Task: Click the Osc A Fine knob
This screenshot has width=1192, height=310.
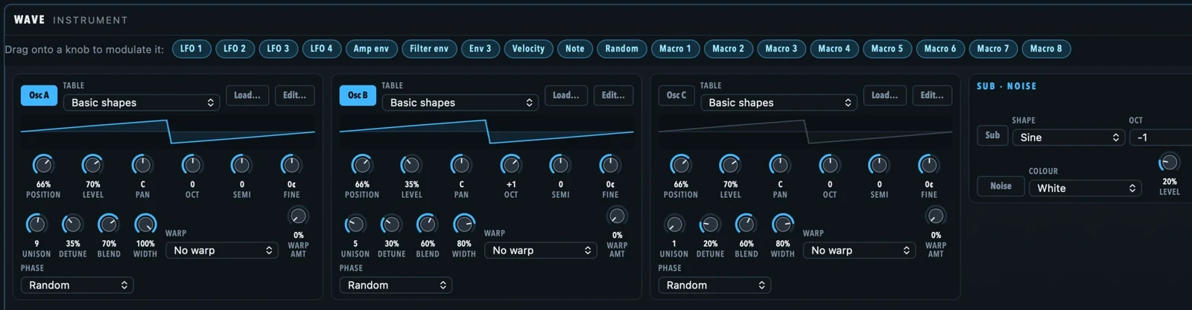Action: coord(291,165)
